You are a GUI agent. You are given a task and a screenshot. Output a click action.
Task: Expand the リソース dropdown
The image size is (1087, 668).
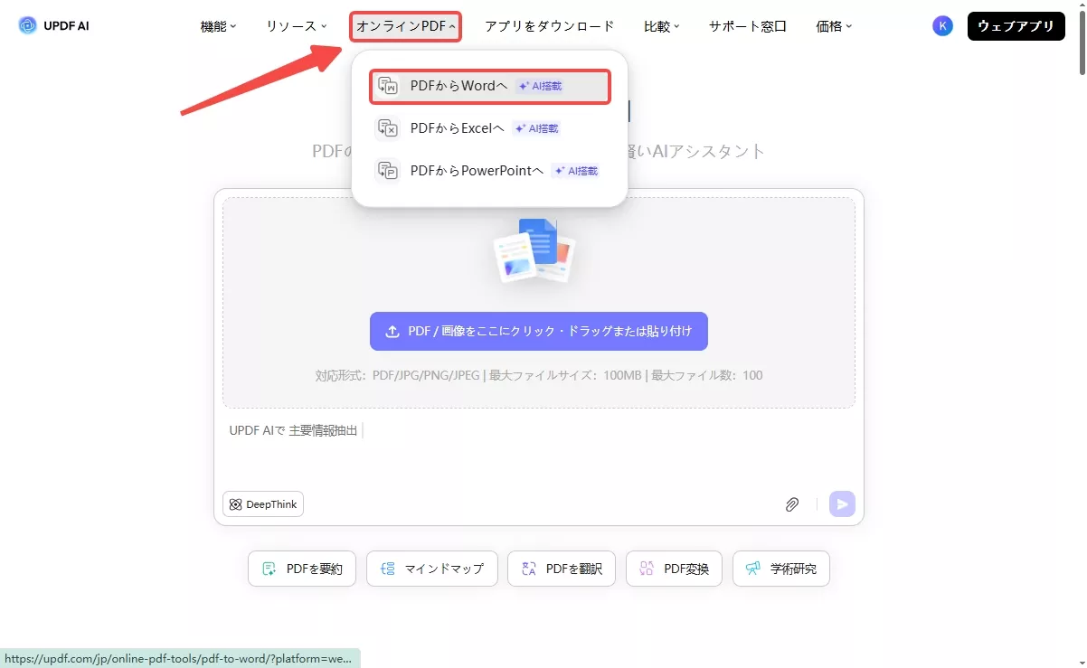(x=296, y=26)
